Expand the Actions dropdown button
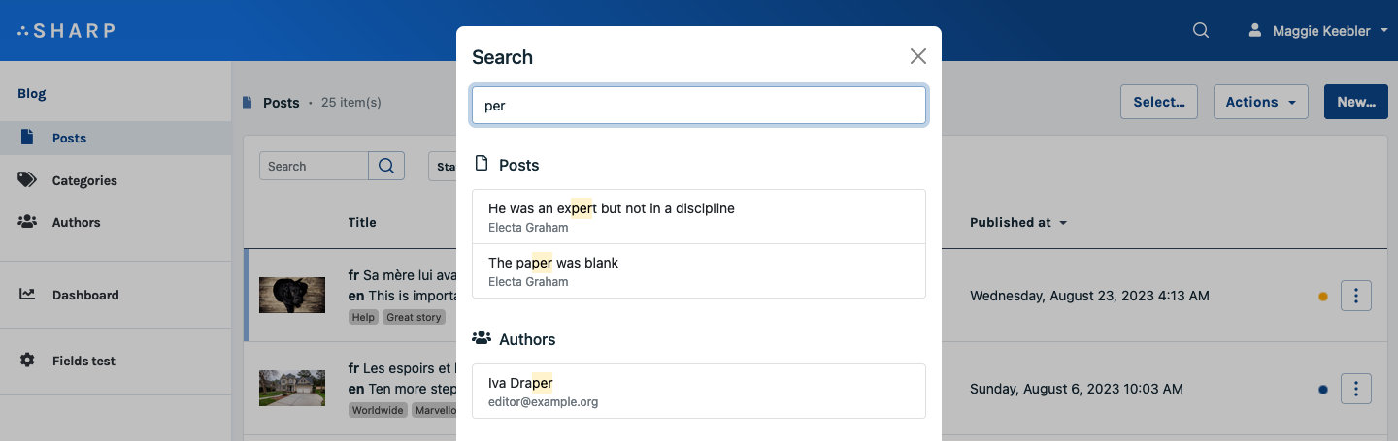The height and width of the screenshot is (441, 1398). tap(1261, 102)
